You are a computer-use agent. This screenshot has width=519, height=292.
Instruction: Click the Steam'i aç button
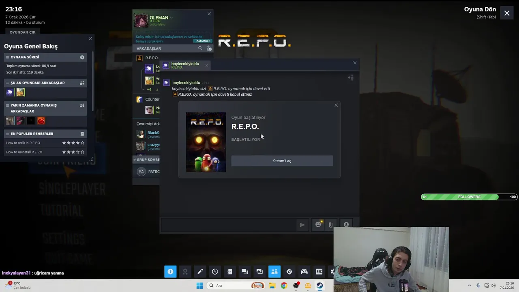(282, 161)
